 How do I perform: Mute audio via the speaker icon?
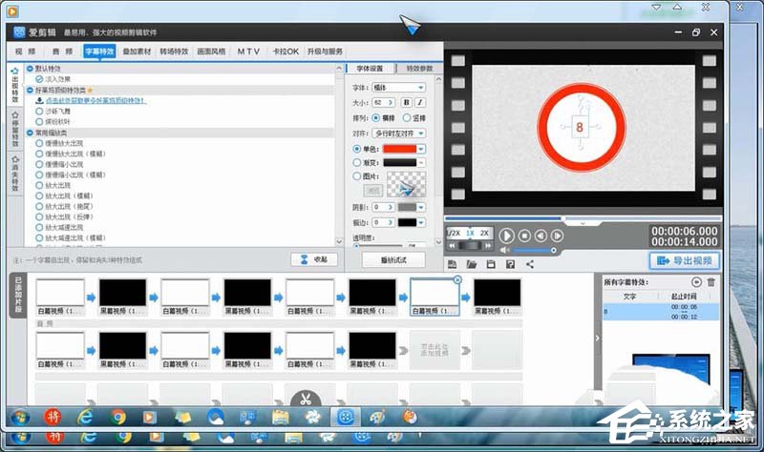[x=505, y=250]
